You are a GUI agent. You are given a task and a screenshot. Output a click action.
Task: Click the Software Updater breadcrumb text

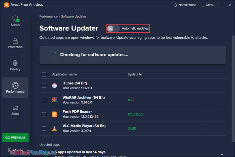[x=74, y=16]
